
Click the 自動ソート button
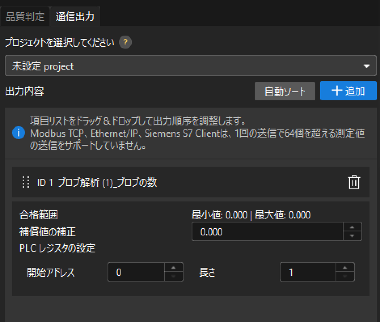tap(285, 91)
